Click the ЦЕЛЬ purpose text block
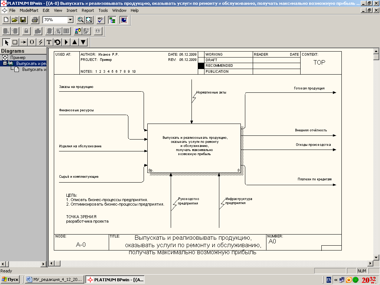The width and height of the screenshot is (380, 285). point(115,200)
